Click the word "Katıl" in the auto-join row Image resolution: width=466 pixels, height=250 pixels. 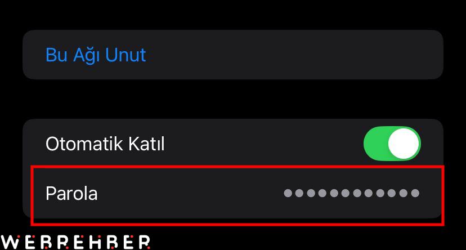146,144
